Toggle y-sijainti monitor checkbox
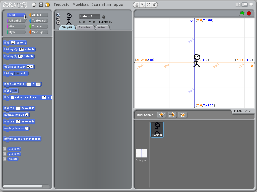The width and height of the screenshot is (257, 192). pyautogui.click(x=5, y=154)
